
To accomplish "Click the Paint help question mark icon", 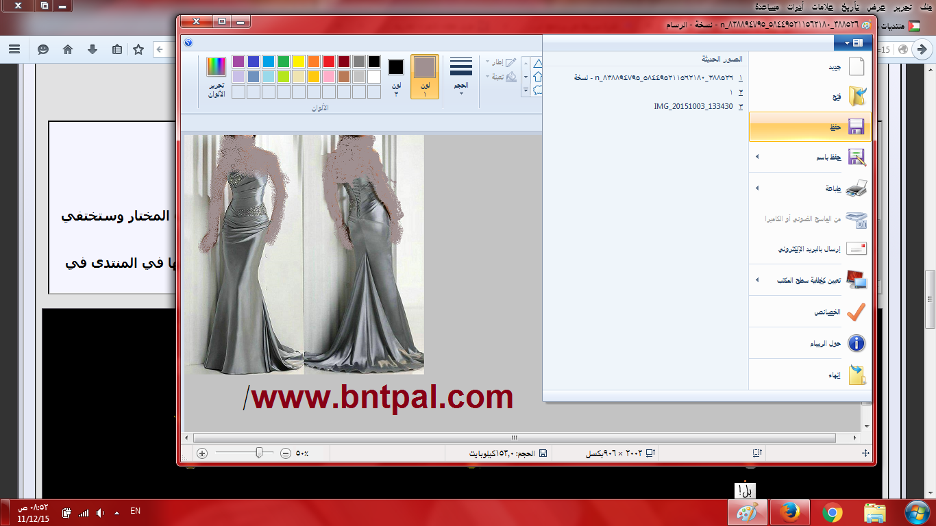I will (x=188, y=42).
